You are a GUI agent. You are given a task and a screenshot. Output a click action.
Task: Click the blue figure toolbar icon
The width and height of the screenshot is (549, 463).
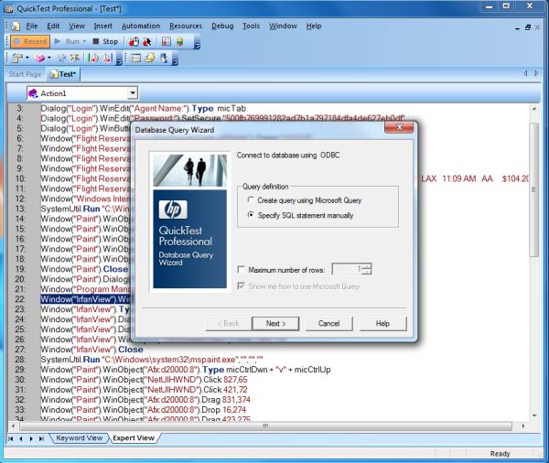[164, 59]
